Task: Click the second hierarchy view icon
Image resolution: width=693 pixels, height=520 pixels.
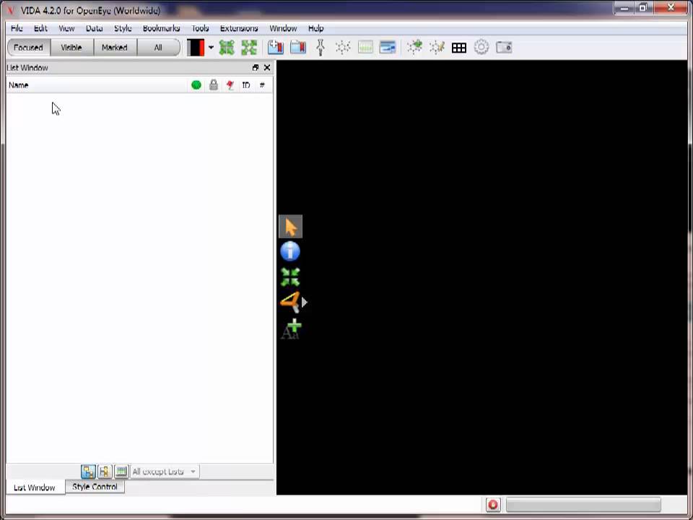Action: 105,472
